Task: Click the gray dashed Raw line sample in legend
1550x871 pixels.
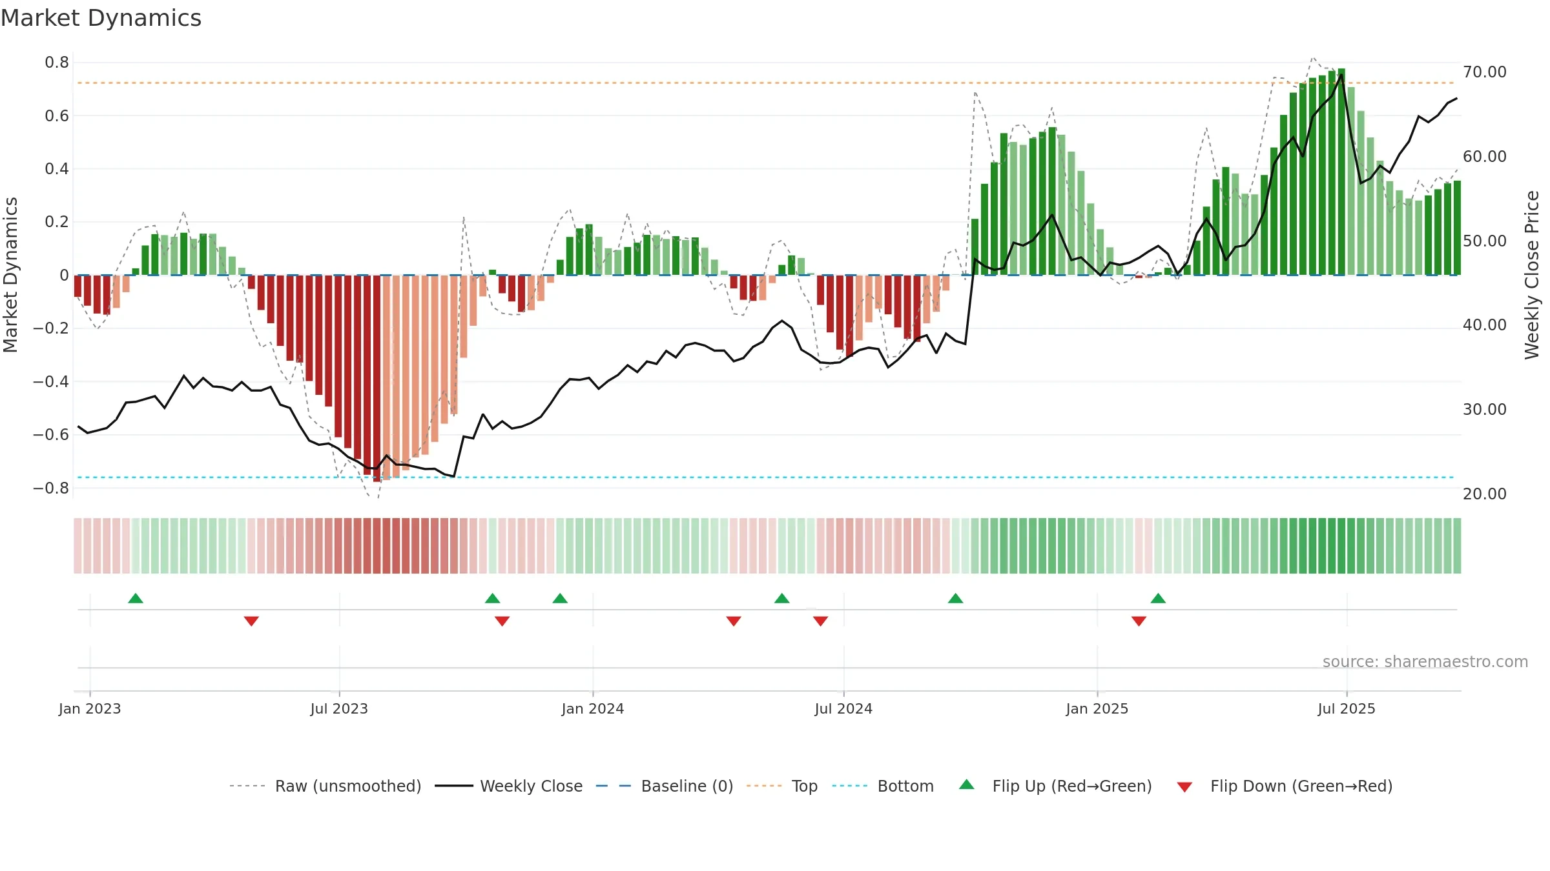Action: click(x=247, y=786)
